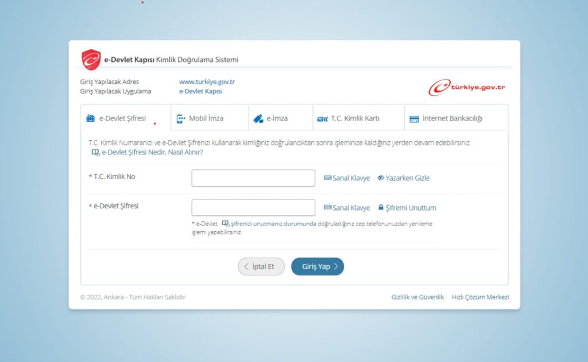
Task: Click the T.C. Kimlik Kartı icon
Action: 322,119
